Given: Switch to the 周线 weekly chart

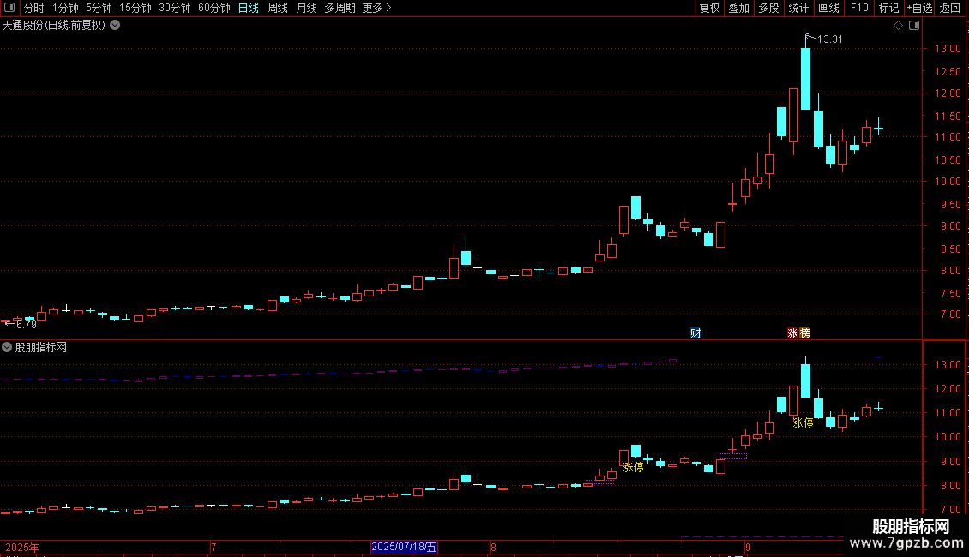Looking at the screenshot, I should point(278,8).
